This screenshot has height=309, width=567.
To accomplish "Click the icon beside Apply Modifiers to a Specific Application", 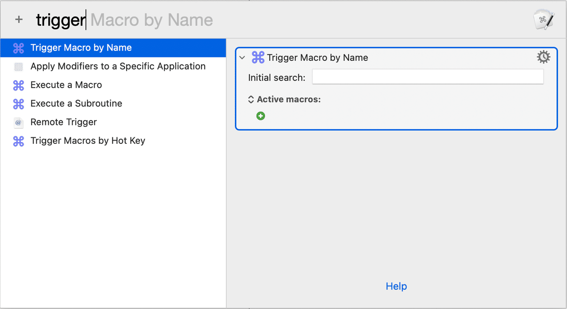I will point(18,67).
